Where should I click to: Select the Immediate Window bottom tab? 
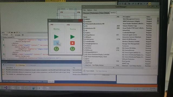pos(36,81)
